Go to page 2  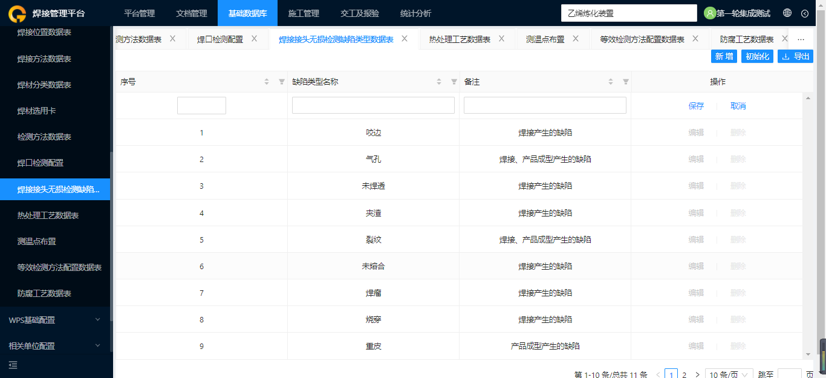click(685, 375)
